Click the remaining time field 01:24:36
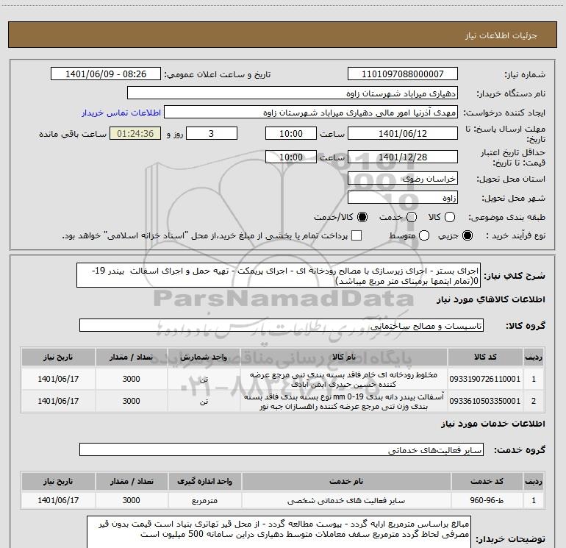This screenshot has height=548, width=566. pyautogui.click(x=135, y=133)
